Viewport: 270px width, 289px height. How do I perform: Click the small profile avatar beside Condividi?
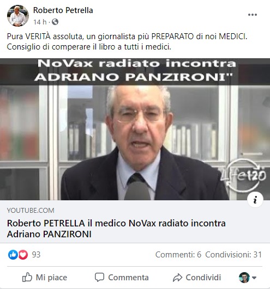(x=244, y=278)
